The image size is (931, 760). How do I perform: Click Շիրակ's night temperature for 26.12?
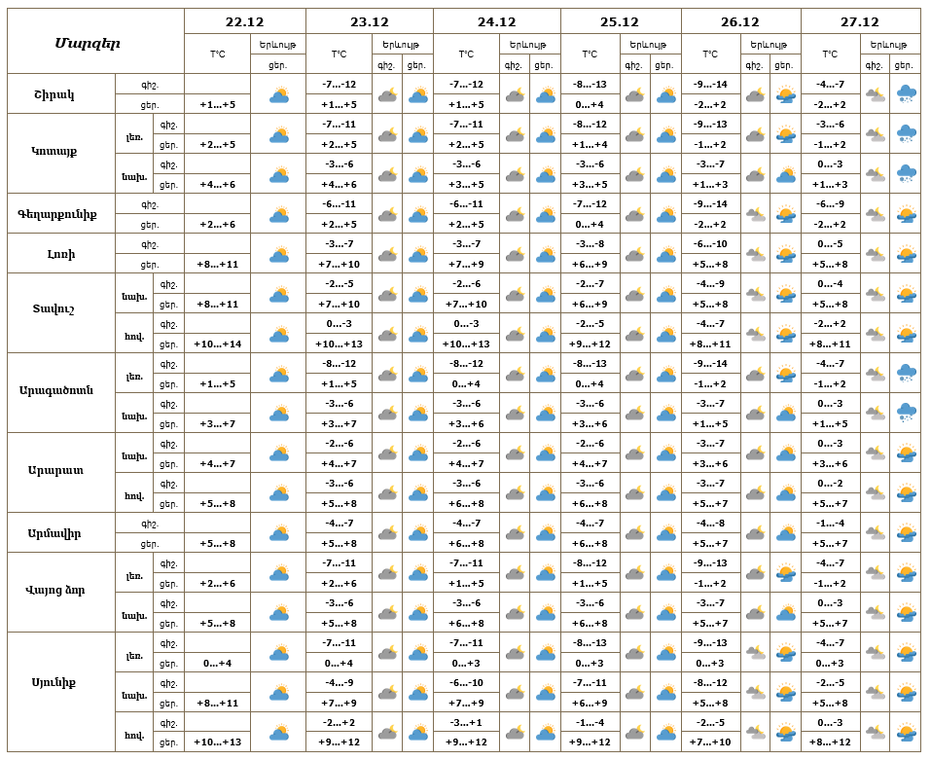710,84
